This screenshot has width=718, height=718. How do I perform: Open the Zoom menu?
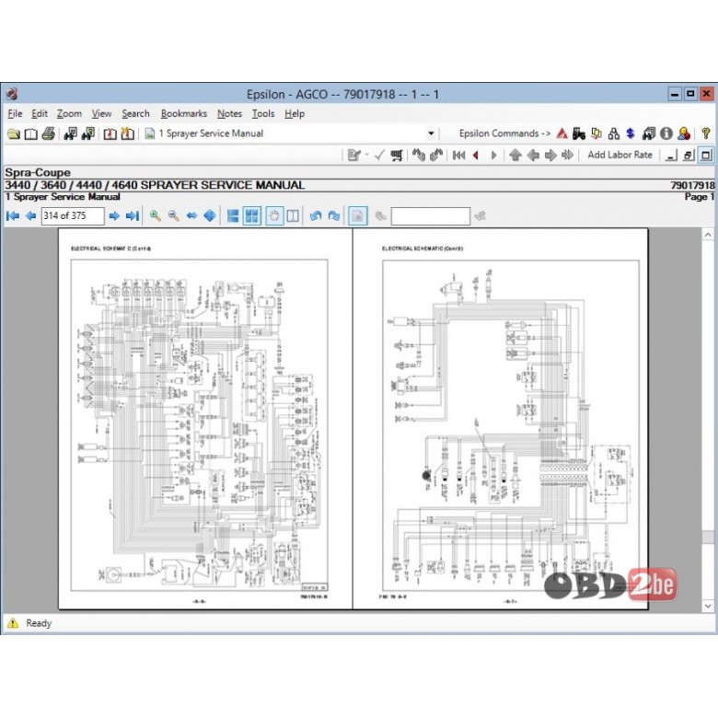point(69,113)
